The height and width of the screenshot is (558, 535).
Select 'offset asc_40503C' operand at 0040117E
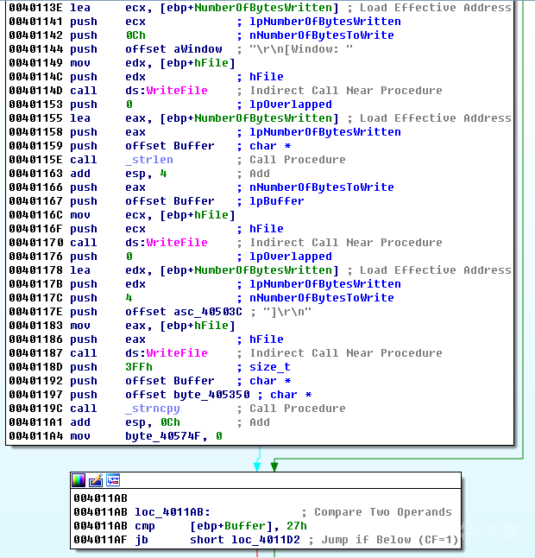184,312
